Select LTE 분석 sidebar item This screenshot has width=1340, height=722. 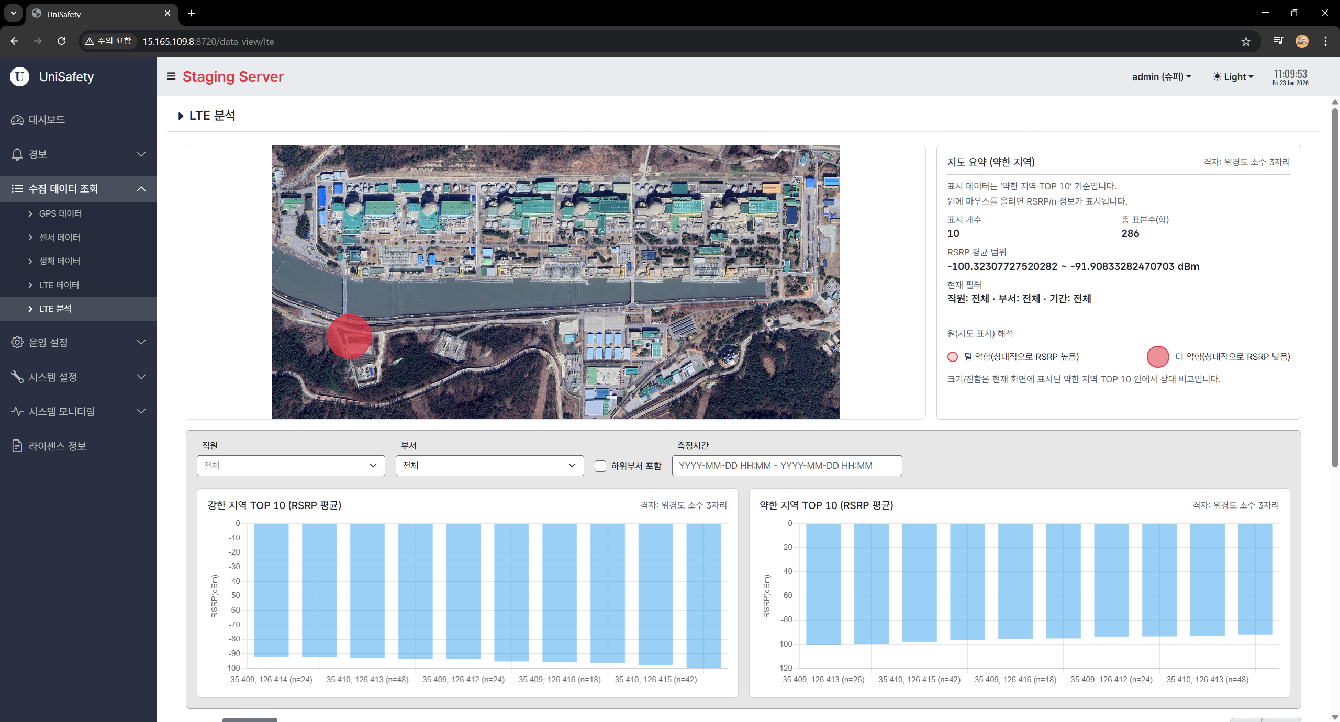[x=79, y=309]
